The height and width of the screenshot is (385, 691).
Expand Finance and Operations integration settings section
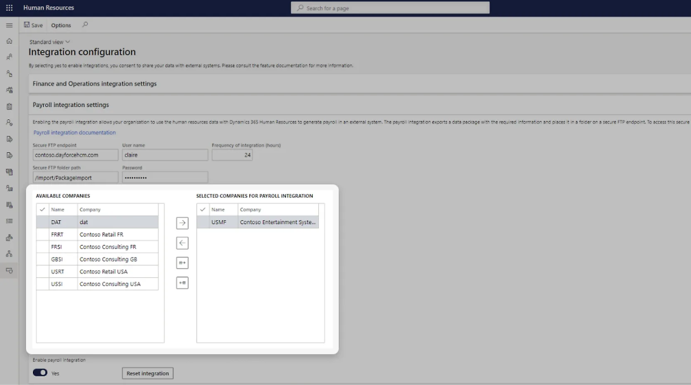(x=360, y=84)
